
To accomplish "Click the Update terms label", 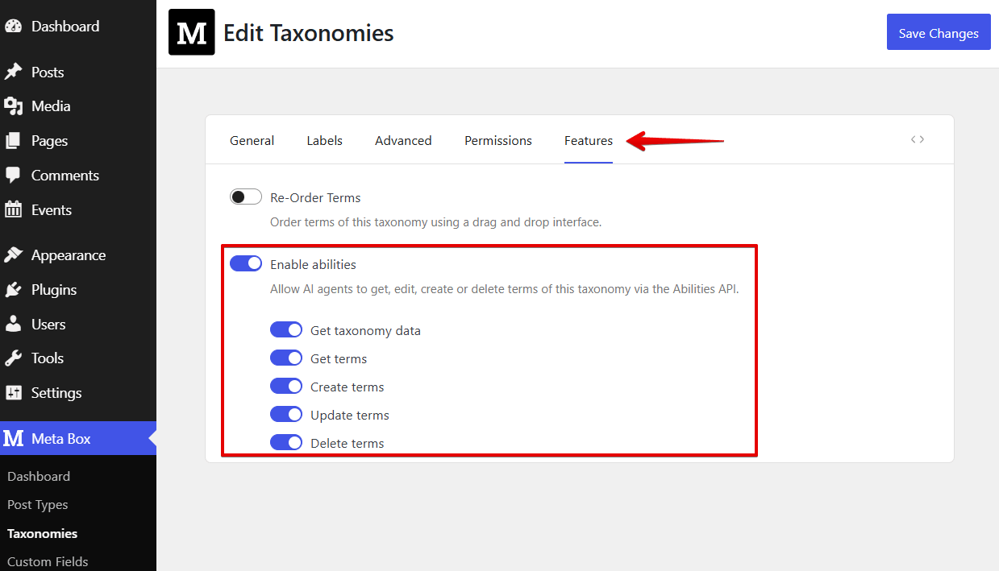I will pos(350,415).
